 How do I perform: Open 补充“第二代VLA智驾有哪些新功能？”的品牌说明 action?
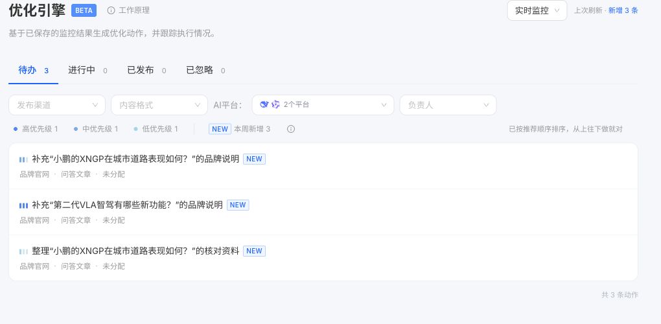tap(323, 212)
